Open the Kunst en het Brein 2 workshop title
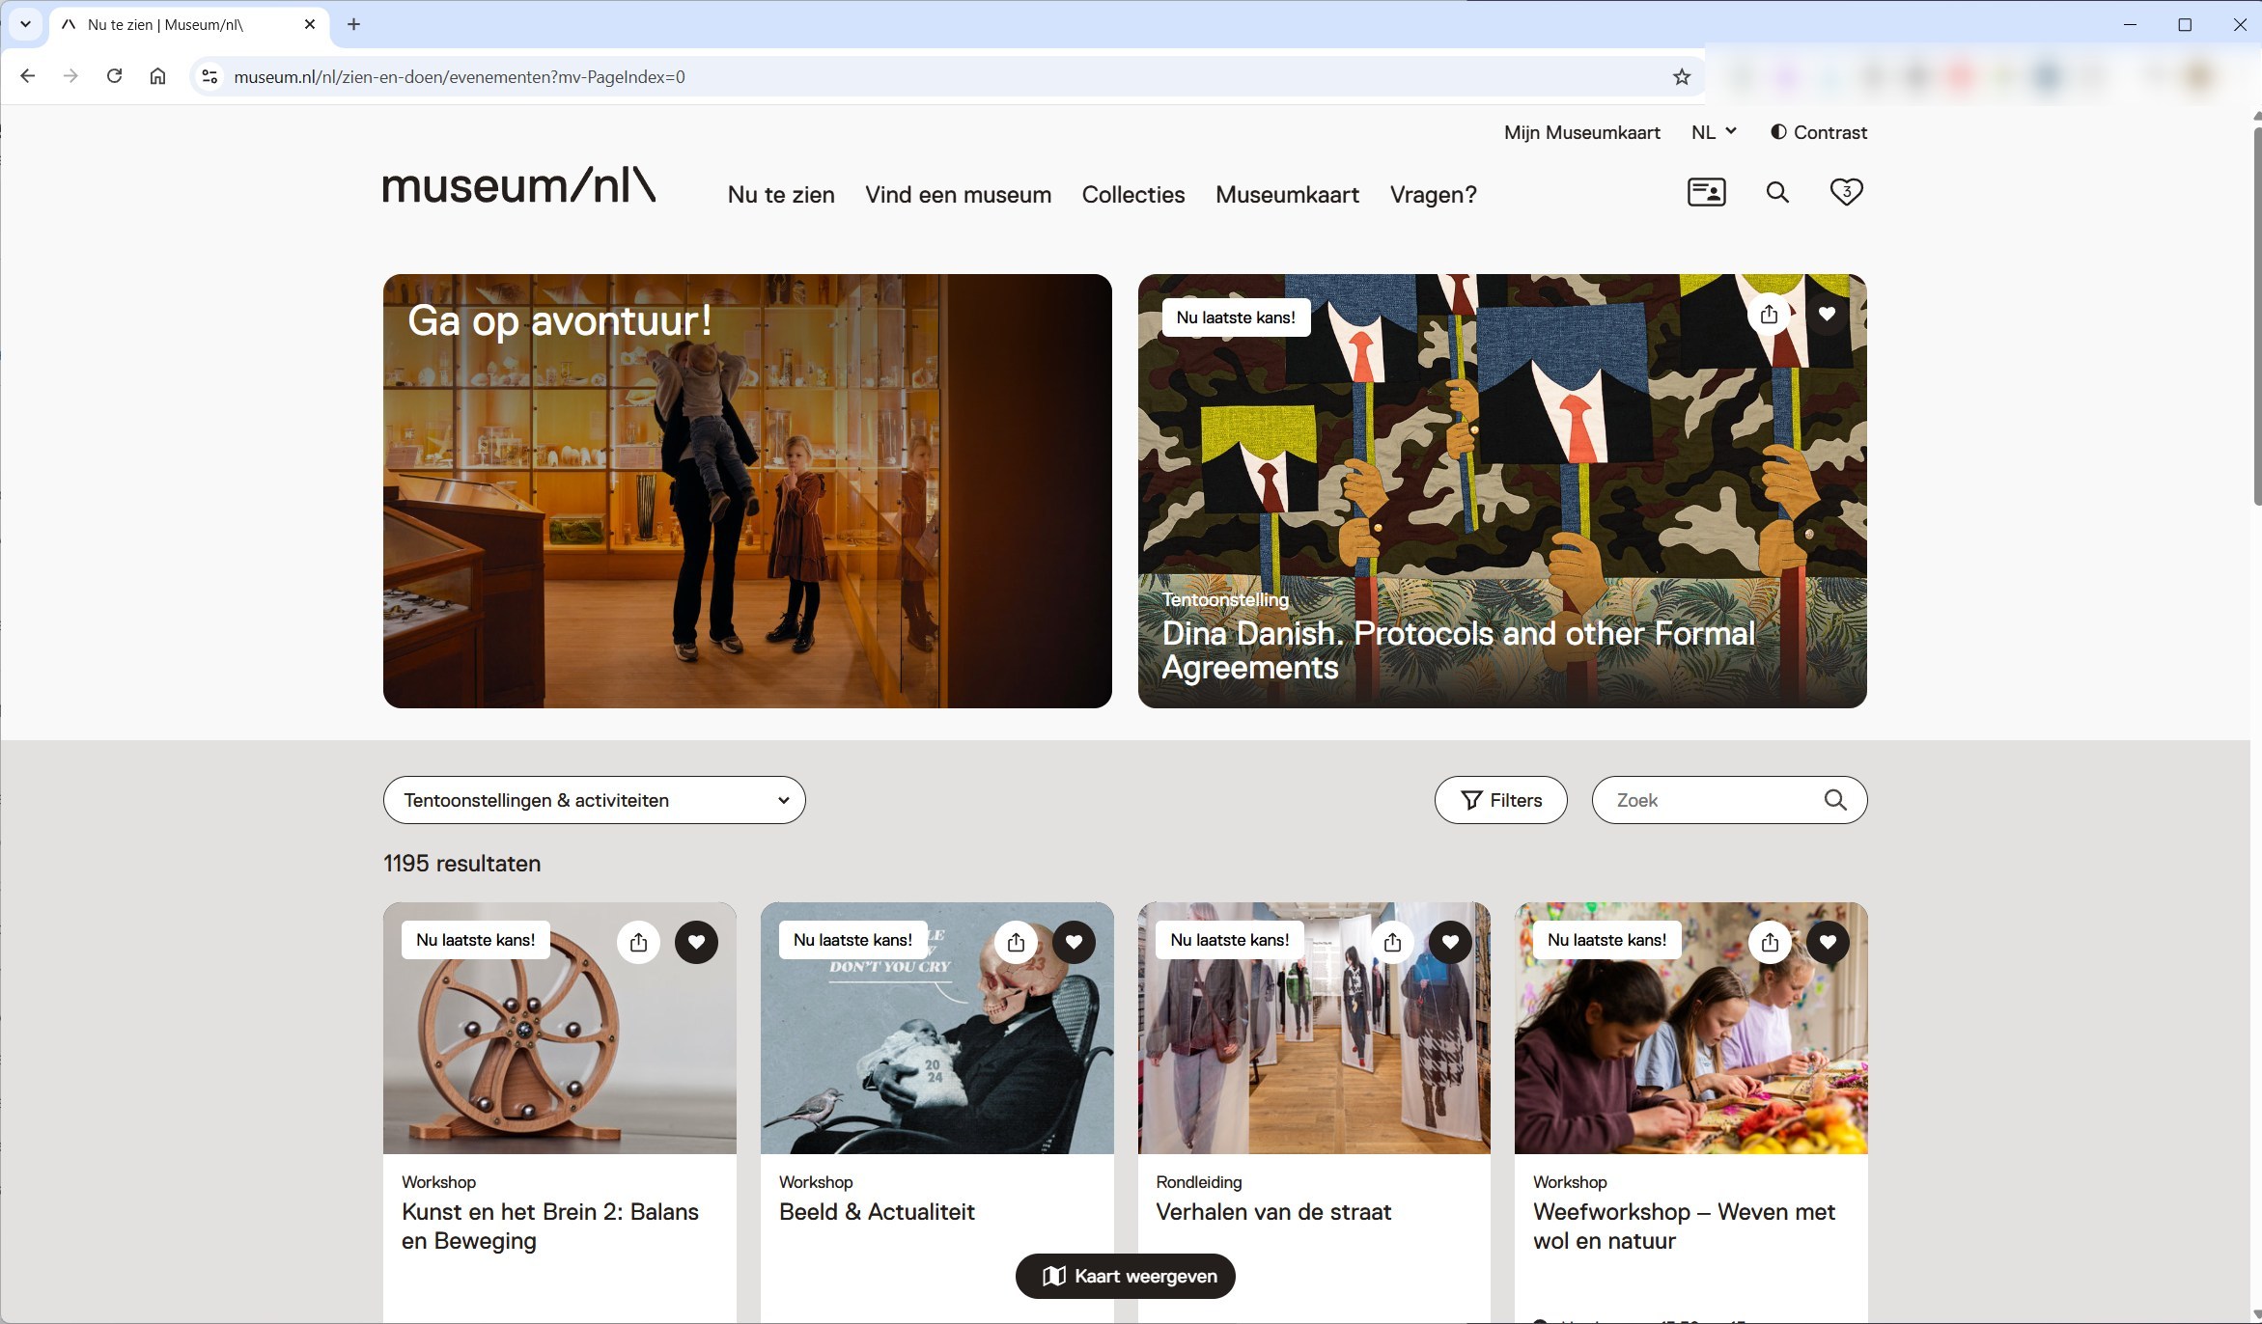 click(550, 1226)
